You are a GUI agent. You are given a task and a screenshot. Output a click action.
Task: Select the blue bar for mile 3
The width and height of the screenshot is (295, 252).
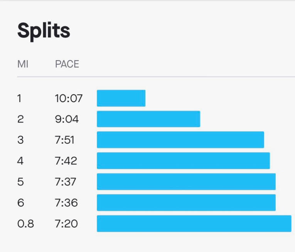(180, 140)
